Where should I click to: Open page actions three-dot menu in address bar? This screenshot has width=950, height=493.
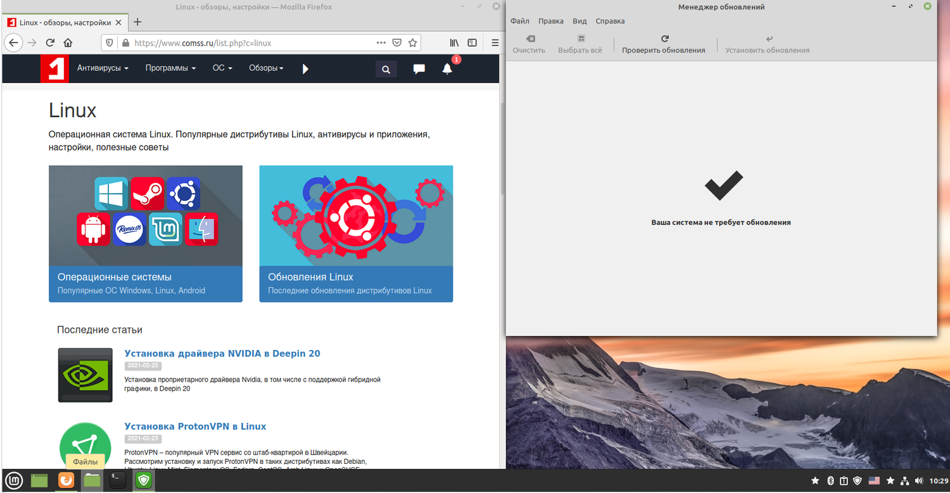pyautogui.click(x=381, y=43)
